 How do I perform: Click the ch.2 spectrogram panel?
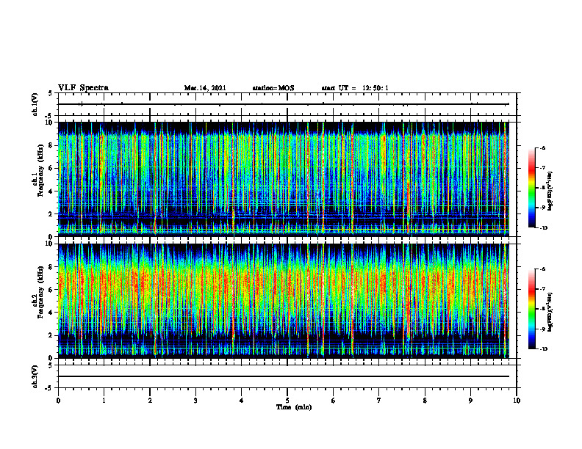284,301
